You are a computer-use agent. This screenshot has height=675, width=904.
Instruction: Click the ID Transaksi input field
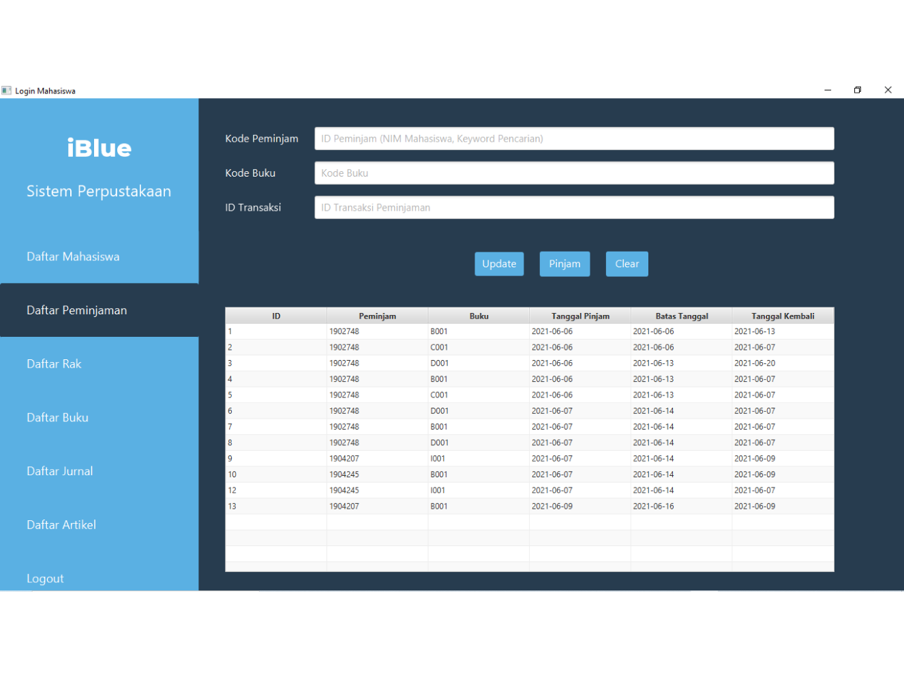(573, 207)
